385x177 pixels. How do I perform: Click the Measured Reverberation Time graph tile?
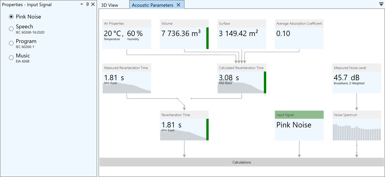pos(127,79)
